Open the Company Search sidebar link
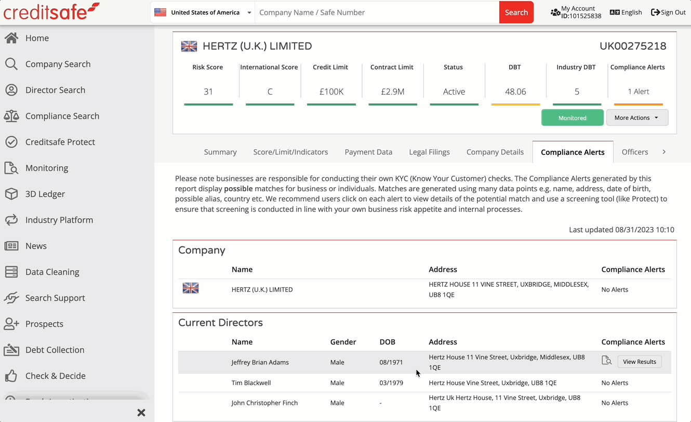691x422 pixels. [58, 64]
